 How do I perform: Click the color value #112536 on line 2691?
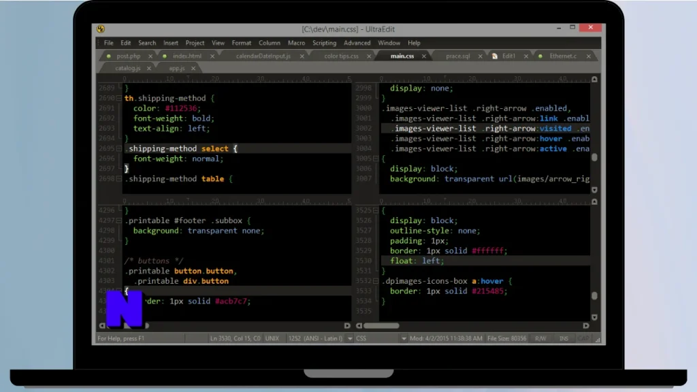click(182, 108)
